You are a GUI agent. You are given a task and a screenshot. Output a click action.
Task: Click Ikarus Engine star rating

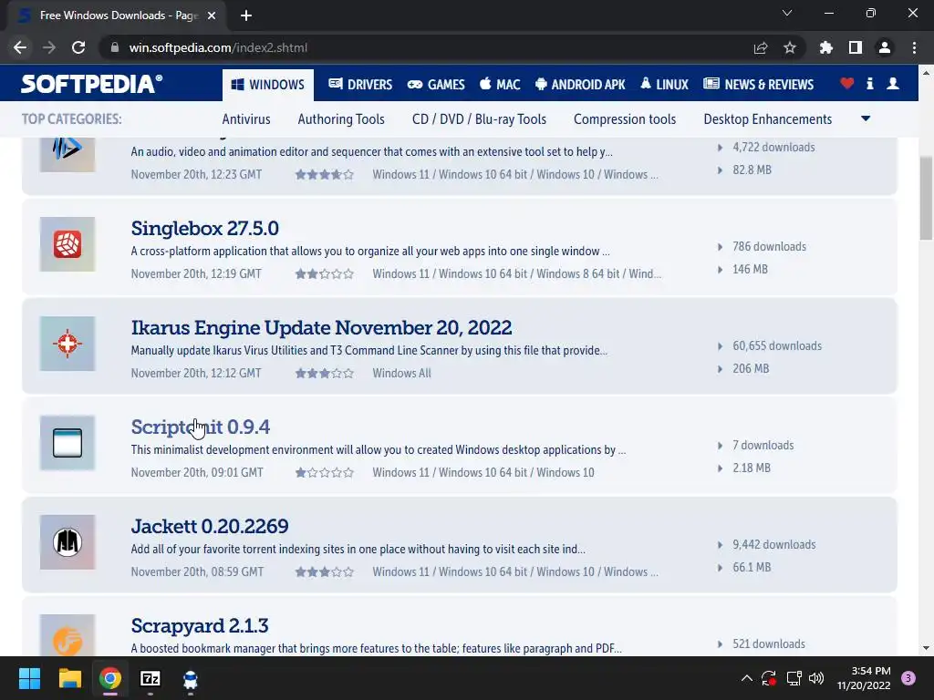coord(325,373)
